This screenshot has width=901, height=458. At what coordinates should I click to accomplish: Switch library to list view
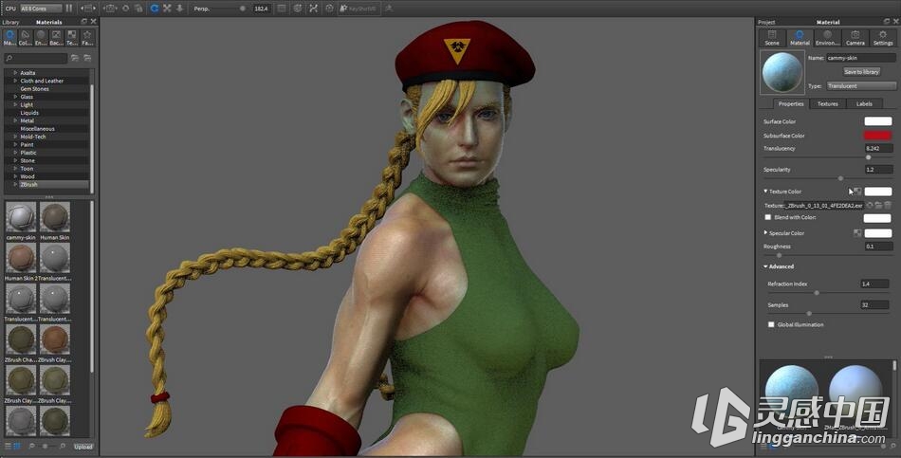[x=8, y=447]
